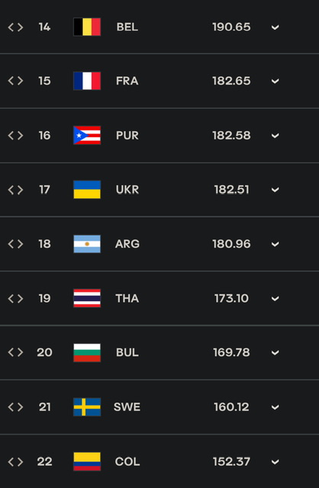This screenshot has width=319, height=488.
Task: Click the France flag icon
Action: 87,81
